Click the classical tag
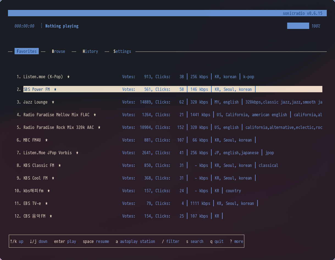 [x=268, y=165]
